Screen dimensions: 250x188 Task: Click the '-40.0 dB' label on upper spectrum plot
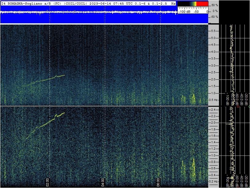[242, 99]
